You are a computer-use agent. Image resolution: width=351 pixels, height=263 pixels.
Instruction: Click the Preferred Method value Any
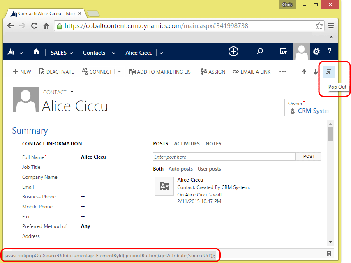85,226
